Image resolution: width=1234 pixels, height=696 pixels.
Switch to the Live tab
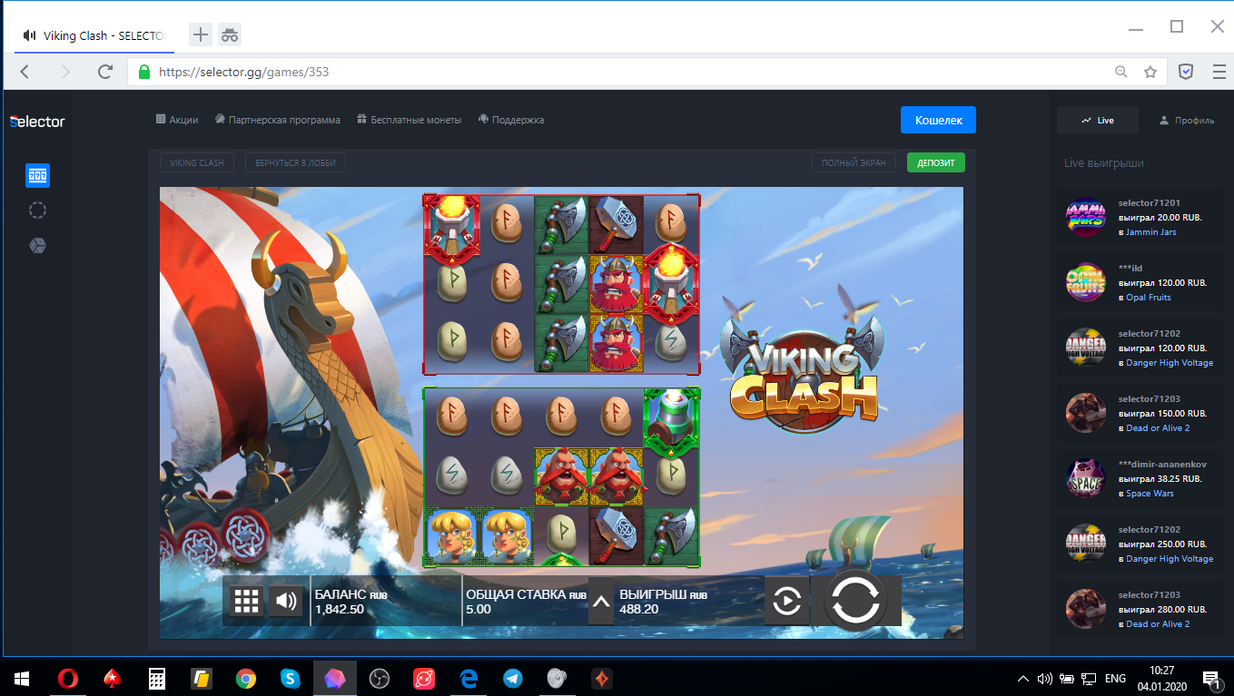1098,120
